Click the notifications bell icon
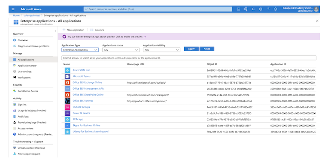This screenshot has width=322, height=163. pos(253,9)
